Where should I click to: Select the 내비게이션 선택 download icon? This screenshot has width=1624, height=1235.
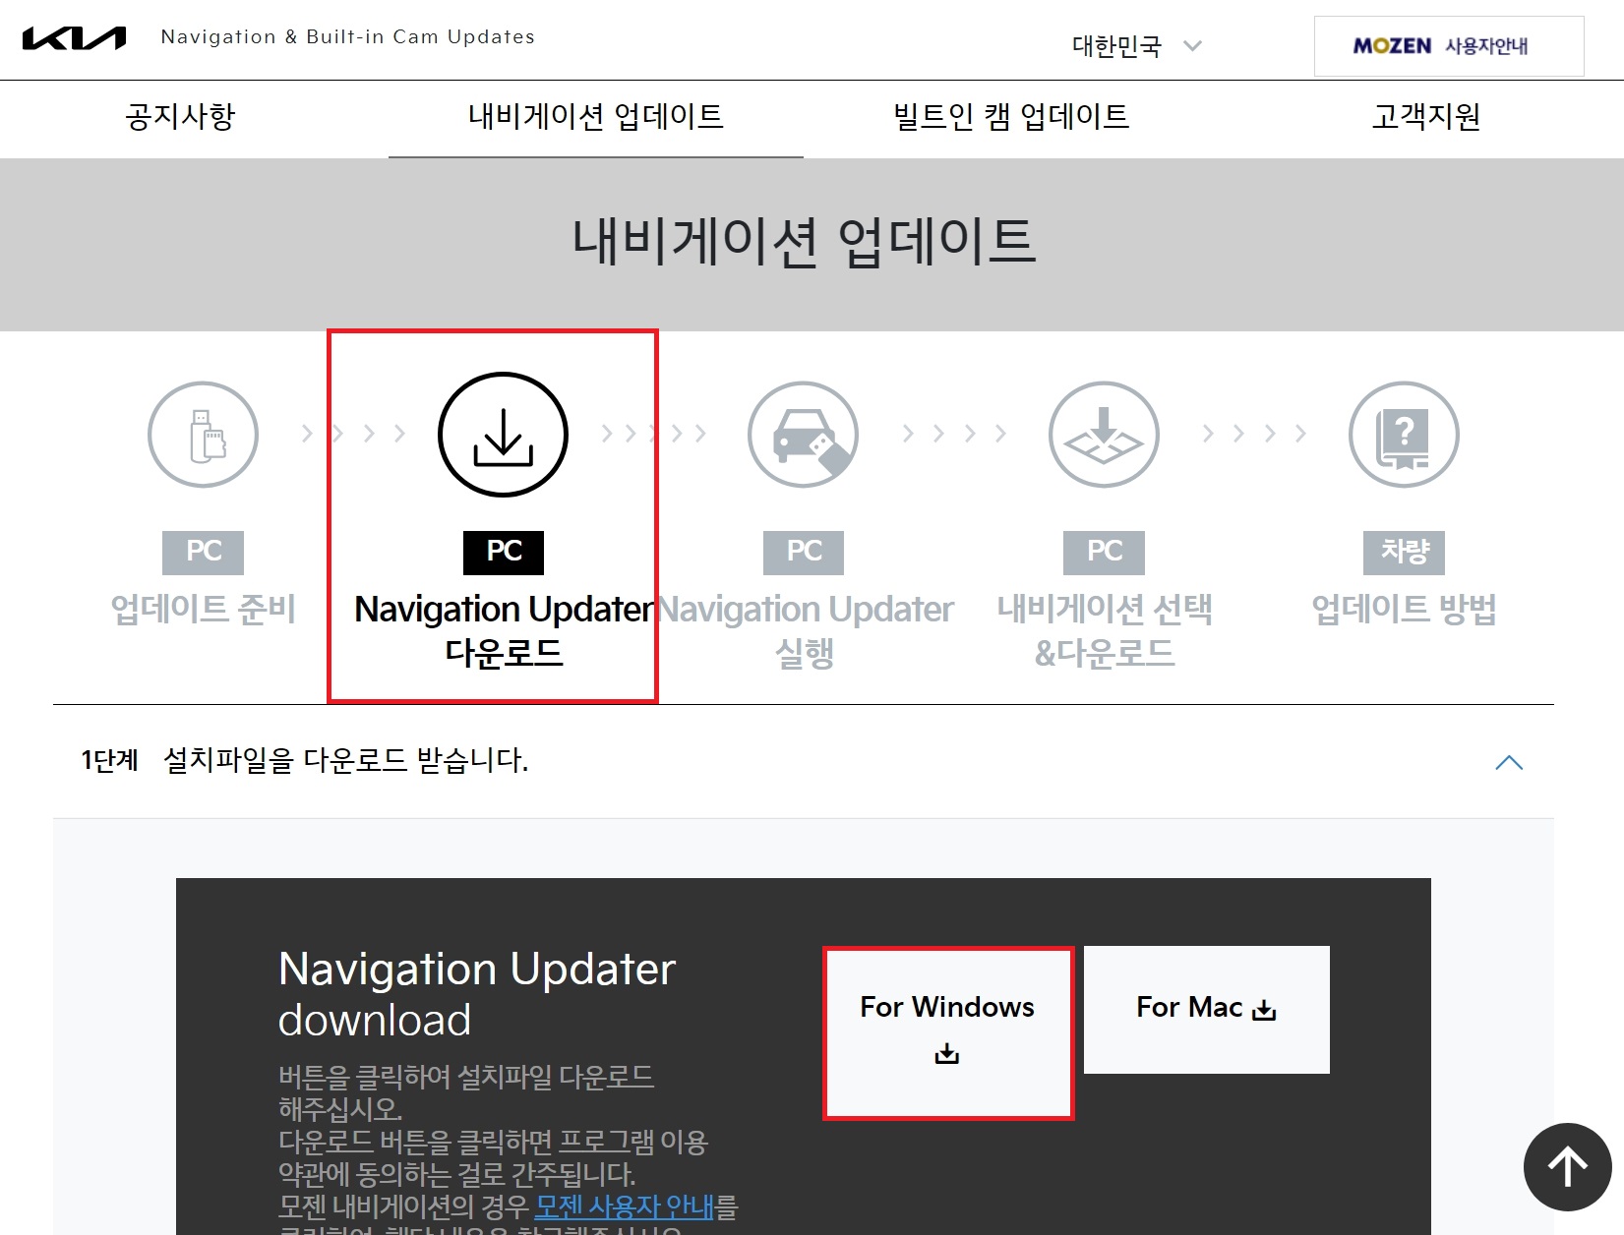(x=1104, y=435)
